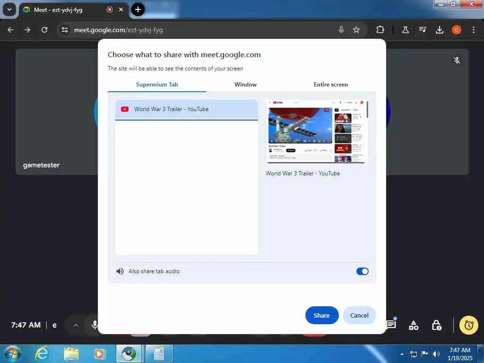Toggle Also share tab audio switch
This screenshot has width=484, height=363.
[362, 271]
